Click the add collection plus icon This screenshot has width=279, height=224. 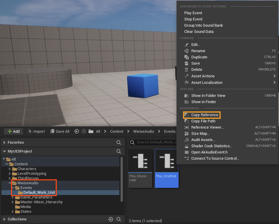111,219
